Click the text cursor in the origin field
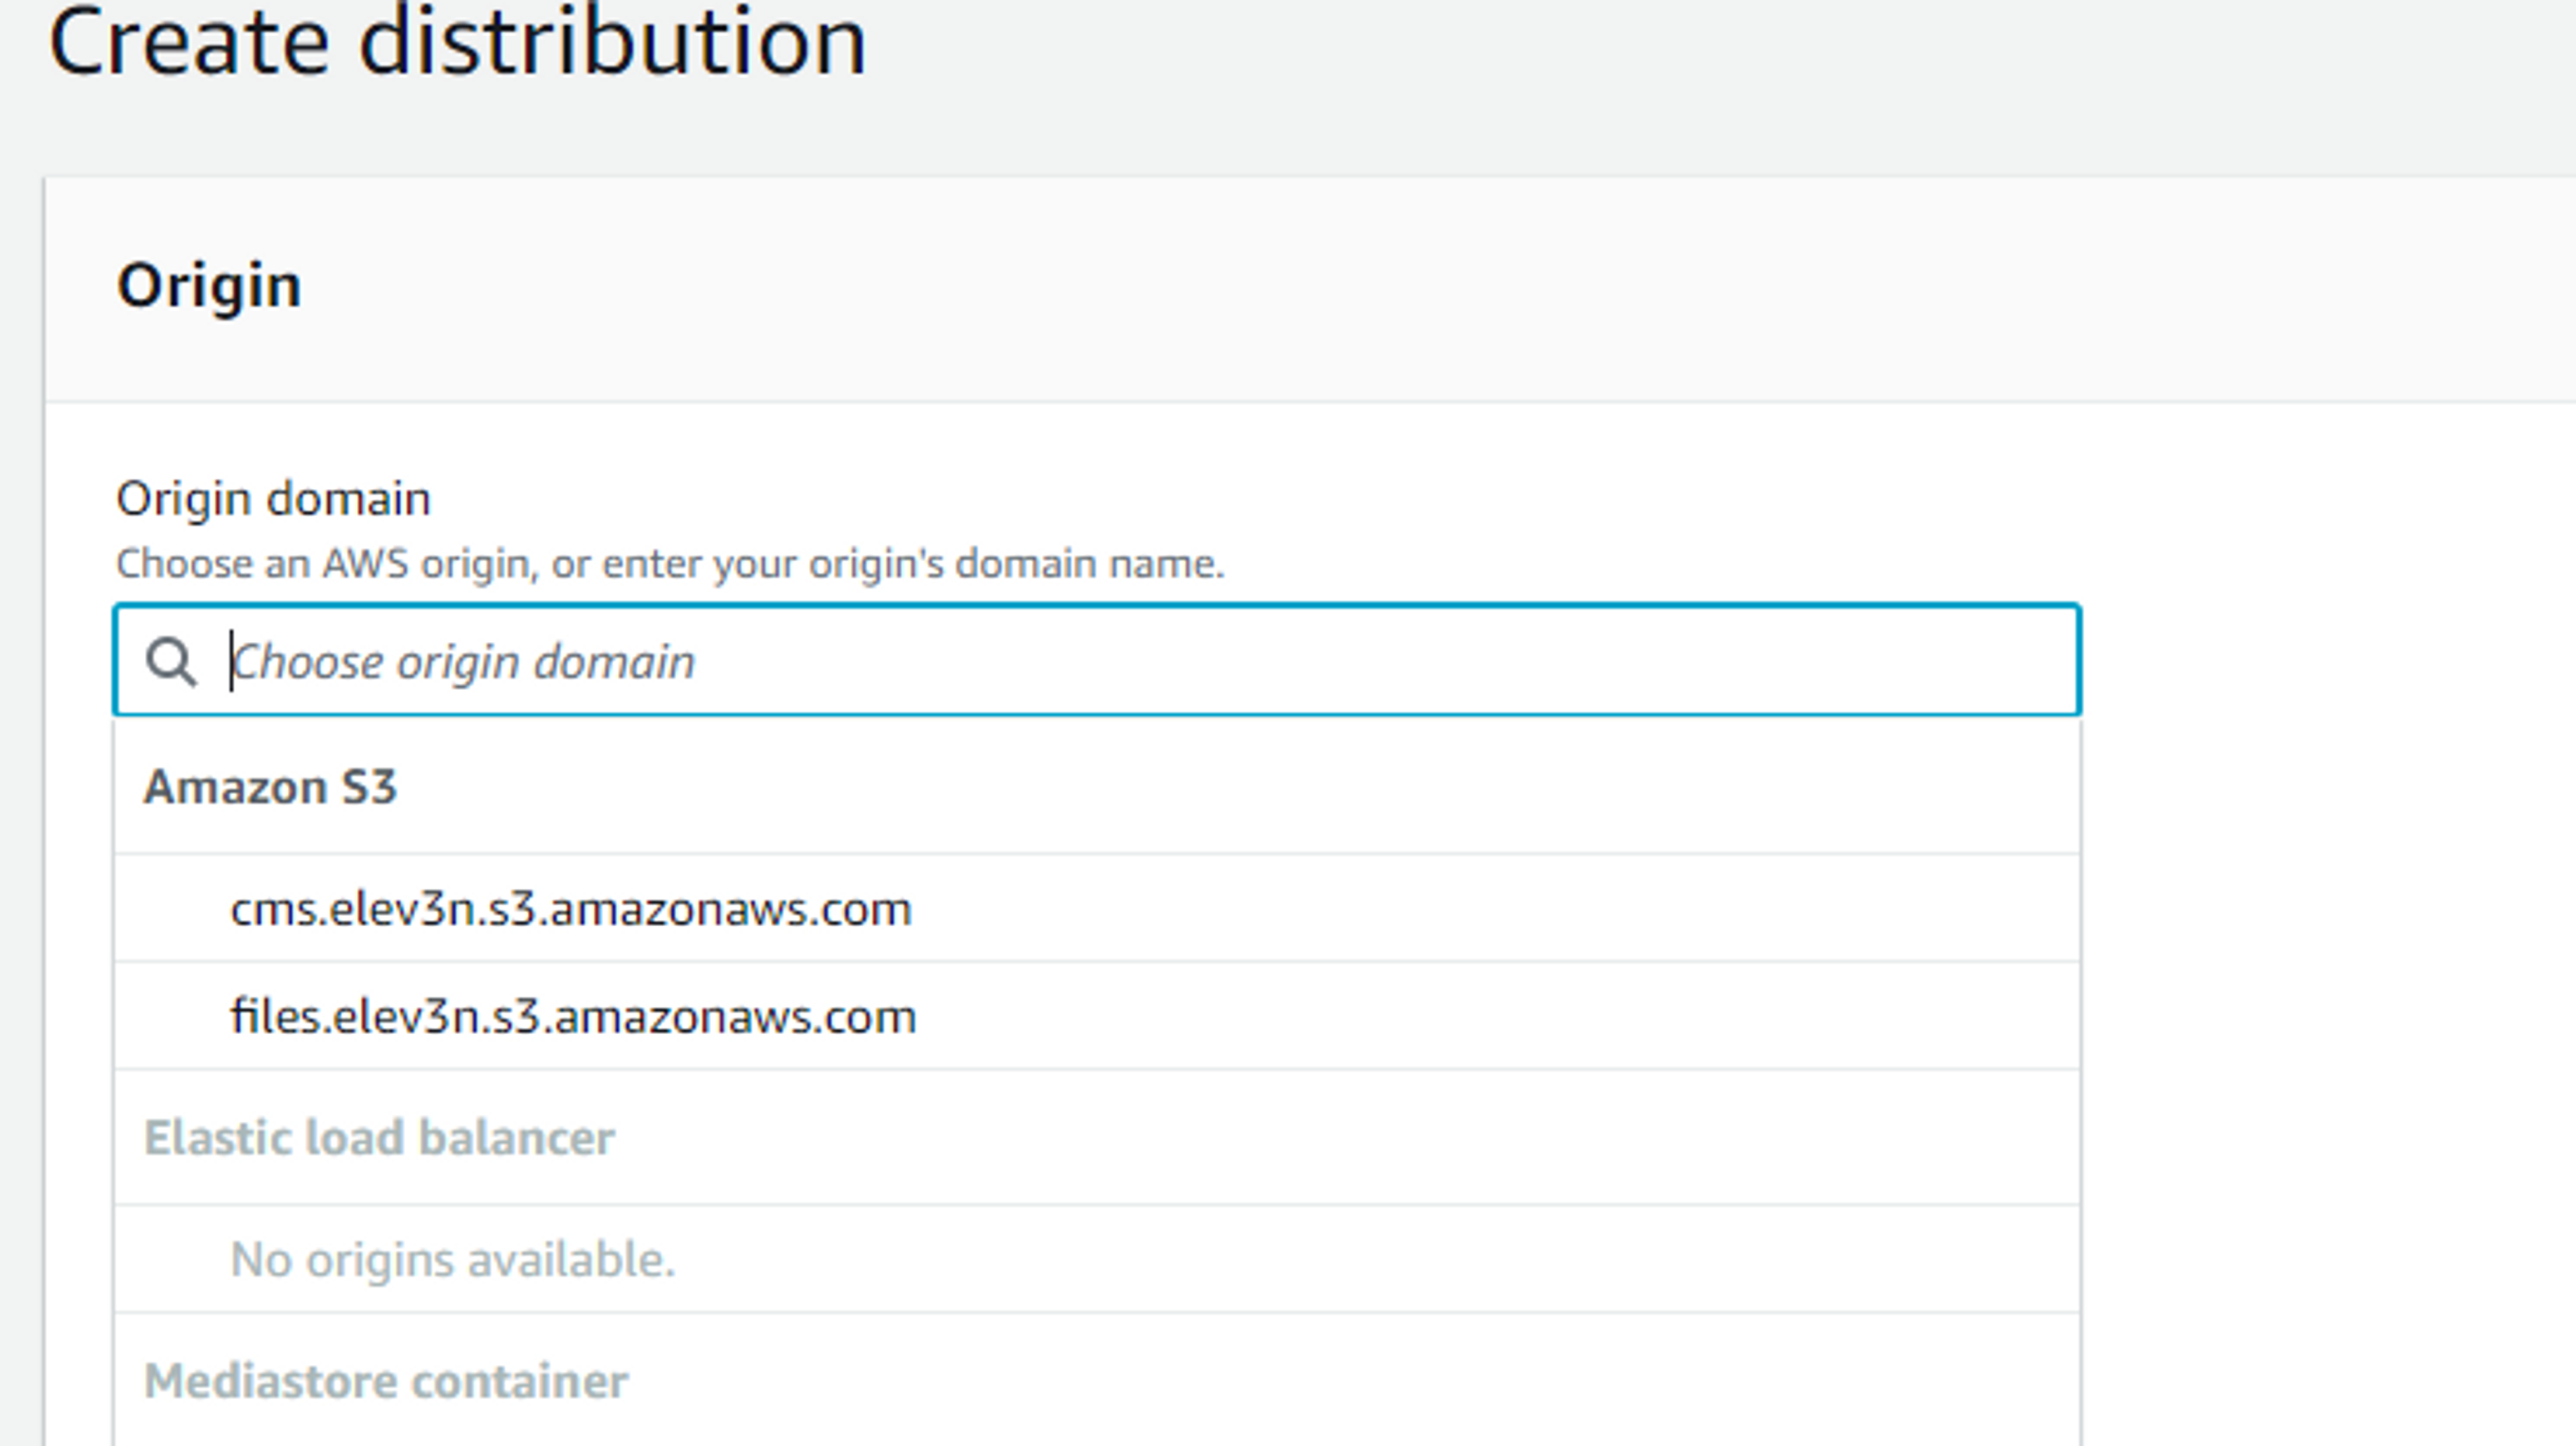This screenshot has height=1446, width=2576. [231, 661]
